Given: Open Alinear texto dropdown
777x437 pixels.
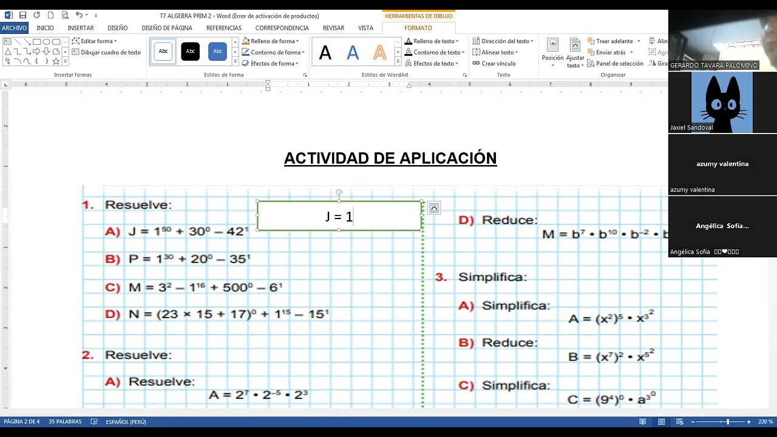Looking at the screenshot, I should (x=495, y=52).
